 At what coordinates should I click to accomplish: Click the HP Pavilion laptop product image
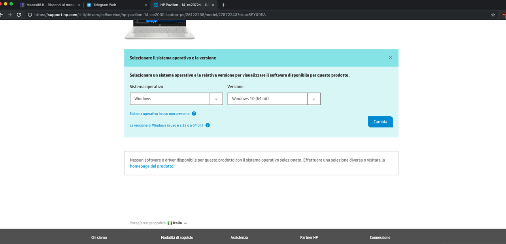coord(160,30)
